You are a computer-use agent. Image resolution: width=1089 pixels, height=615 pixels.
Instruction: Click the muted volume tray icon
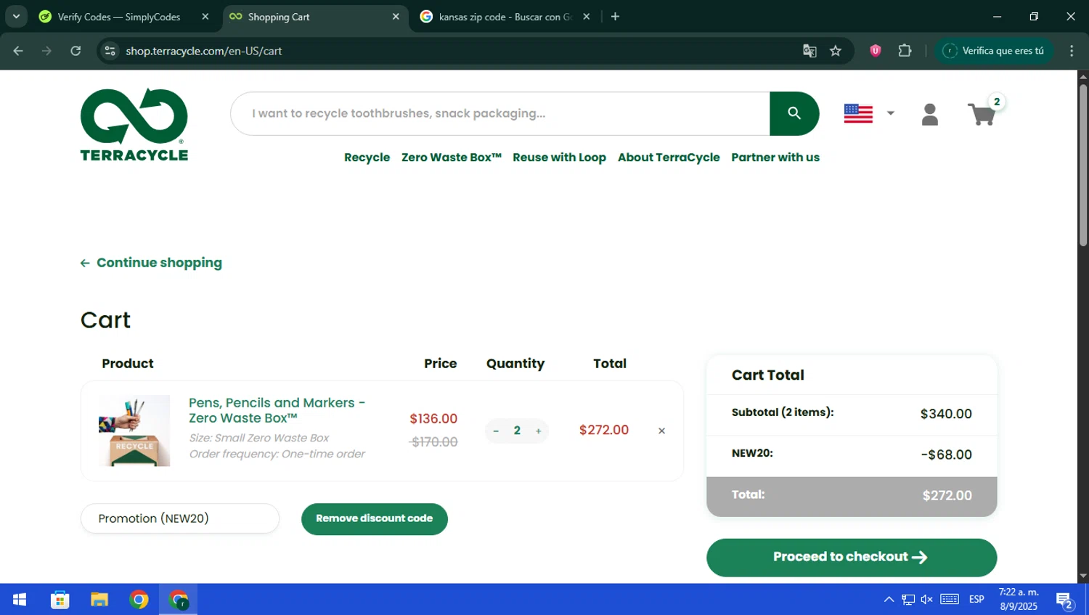coord(927,600)
